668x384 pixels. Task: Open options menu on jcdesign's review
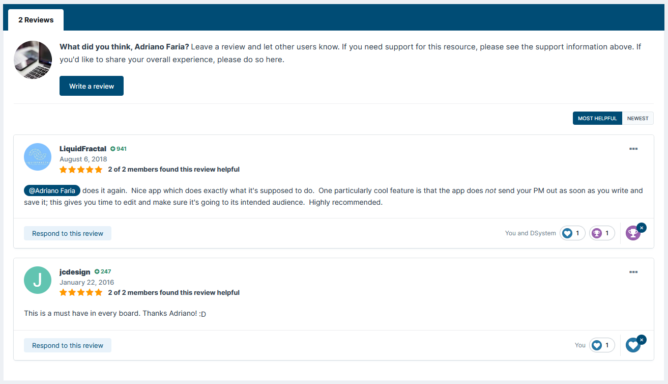point(633,272)
